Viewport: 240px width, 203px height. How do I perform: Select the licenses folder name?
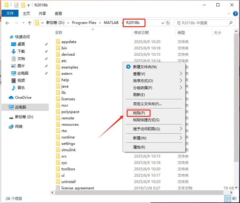68,99
